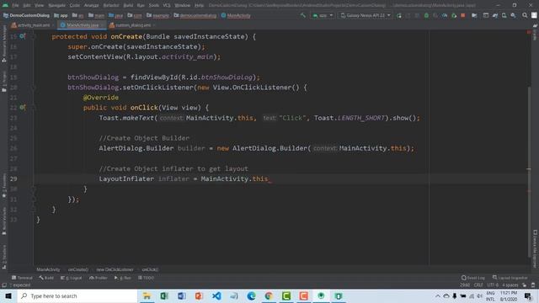Open the Terminal tool window
The width and height of the screenshot is (539, 303).
pos(22,278)
